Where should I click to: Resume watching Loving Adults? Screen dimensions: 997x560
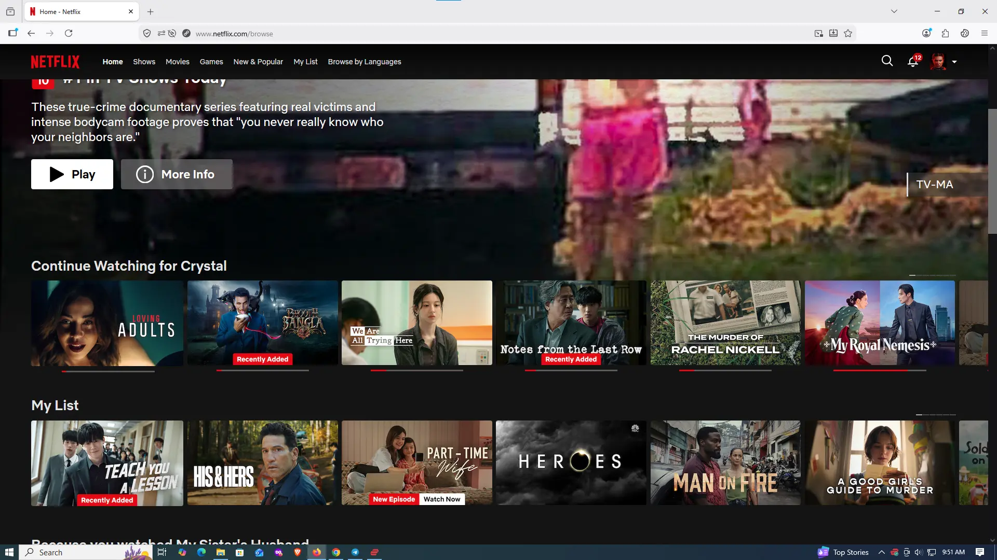[x=107, y=323]
